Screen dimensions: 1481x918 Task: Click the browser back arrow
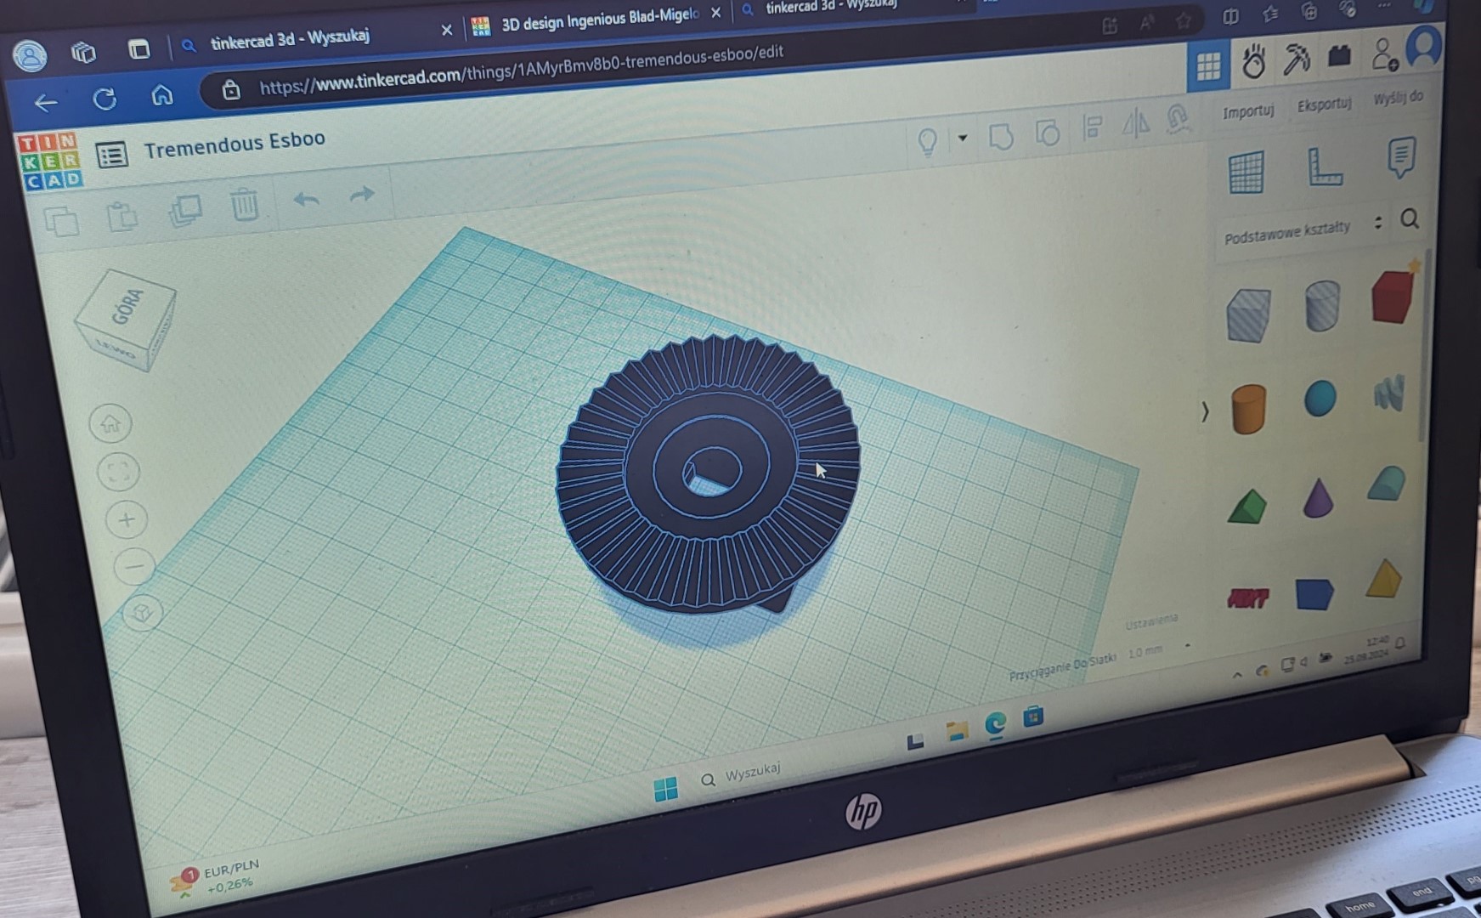(x=46, y=103)
